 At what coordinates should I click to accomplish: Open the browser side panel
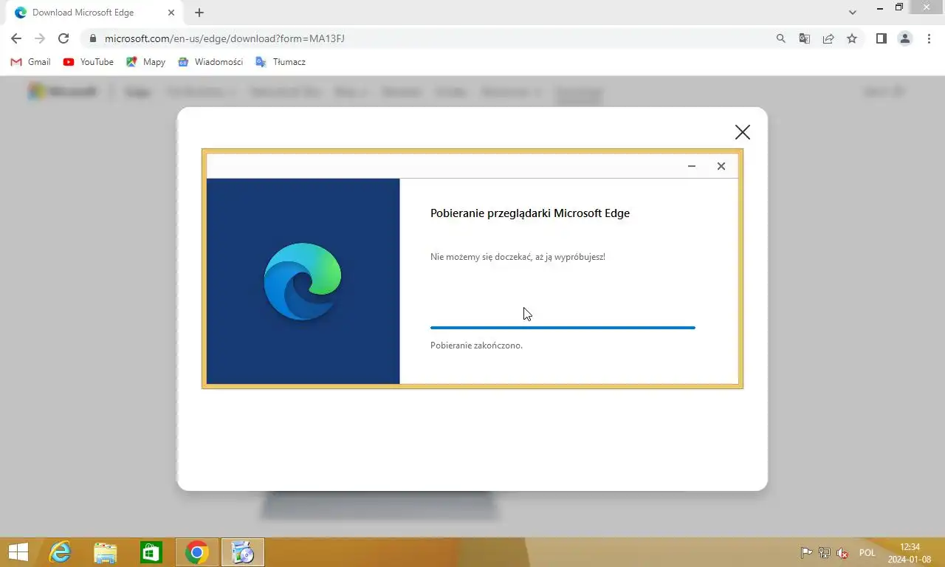pyautogui.click(x=882, y=38)
